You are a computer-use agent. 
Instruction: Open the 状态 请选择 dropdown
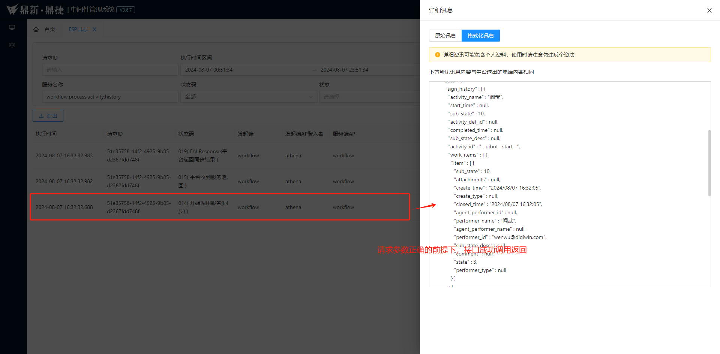[x=369, y=97]
